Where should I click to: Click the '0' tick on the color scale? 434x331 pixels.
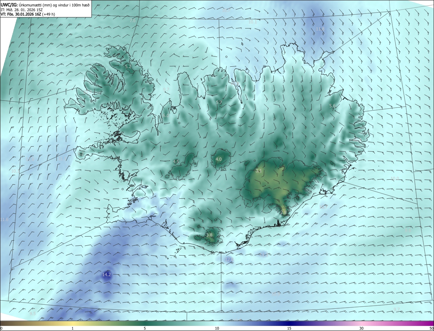pos(1,328)
